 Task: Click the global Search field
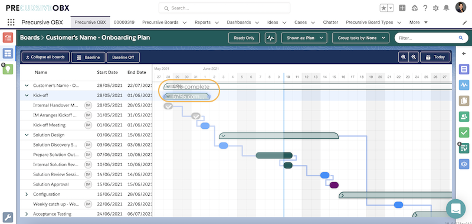(225, 8)
